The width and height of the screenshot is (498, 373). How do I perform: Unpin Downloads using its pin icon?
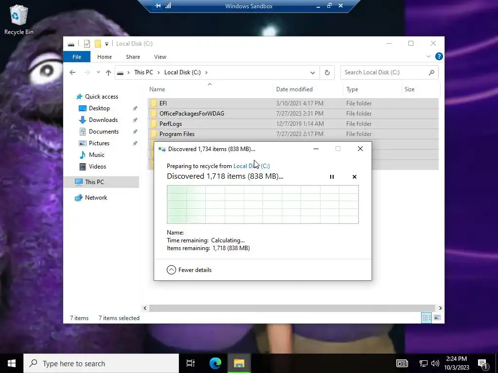pos(135,120)
